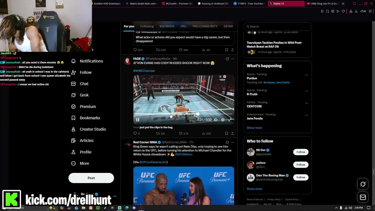Open the #WWEChamber hashtag link
The image size is (375, 211).
(144, 71)
